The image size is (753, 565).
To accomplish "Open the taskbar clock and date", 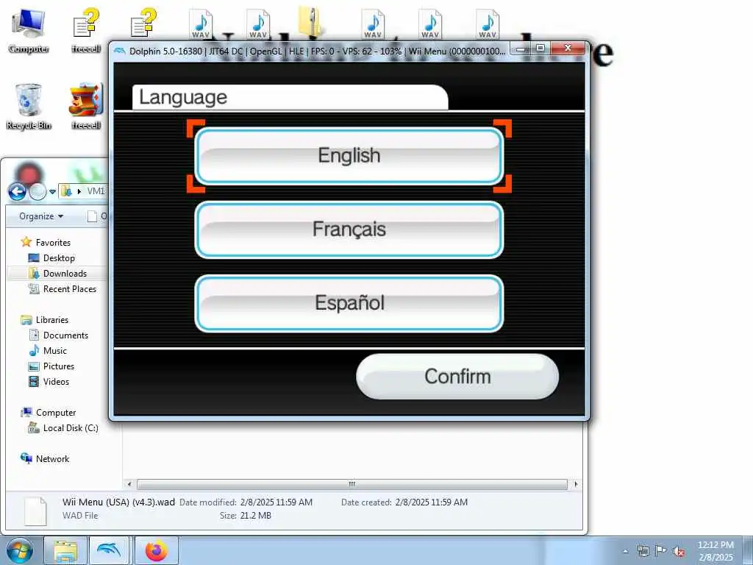I will (715, 551).
